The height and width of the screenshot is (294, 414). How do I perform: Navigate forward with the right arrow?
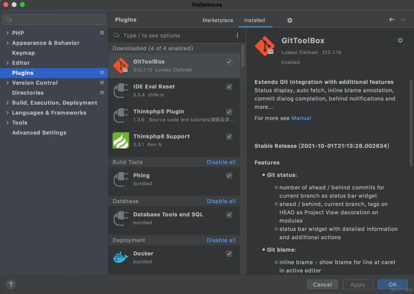pos(403,20)
